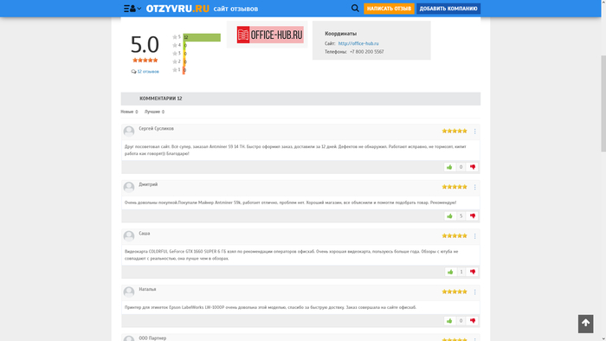
Task: Click the Координаты heading
Action: [340, 34]
